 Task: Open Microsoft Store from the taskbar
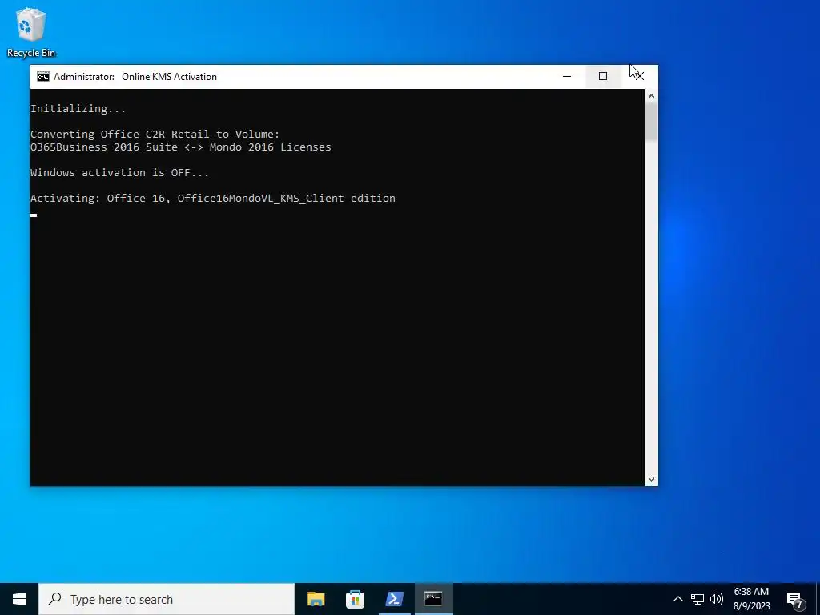pyautogui.click(x=355, y=599)
